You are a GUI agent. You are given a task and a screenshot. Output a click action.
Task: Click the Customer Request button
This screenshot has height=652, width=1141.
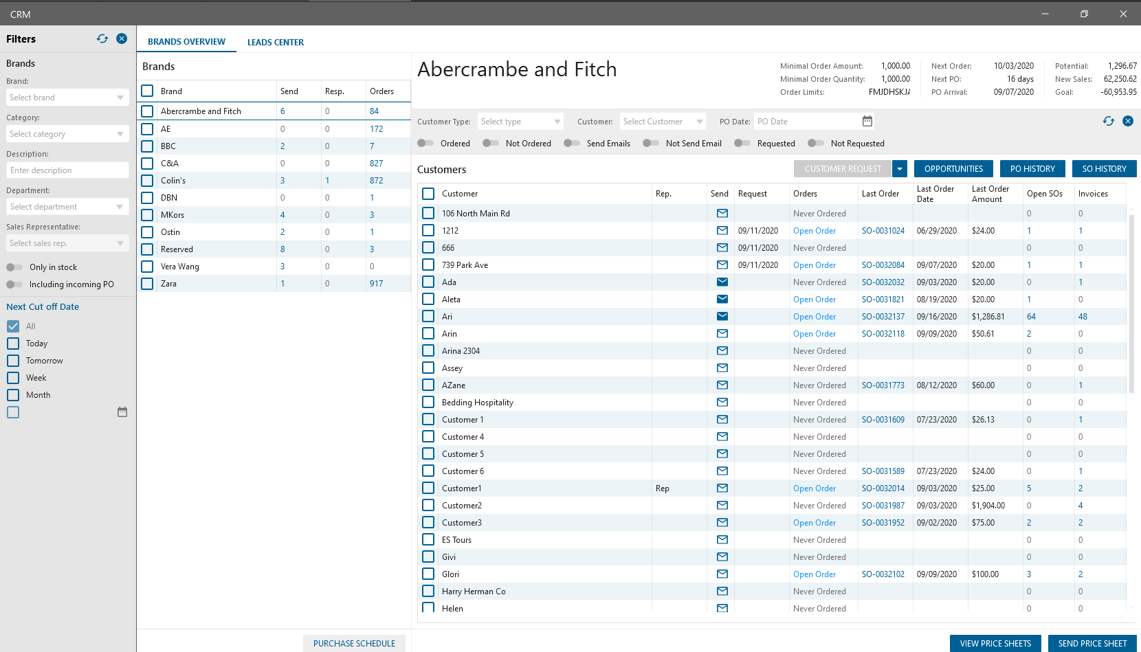[843, 169]
